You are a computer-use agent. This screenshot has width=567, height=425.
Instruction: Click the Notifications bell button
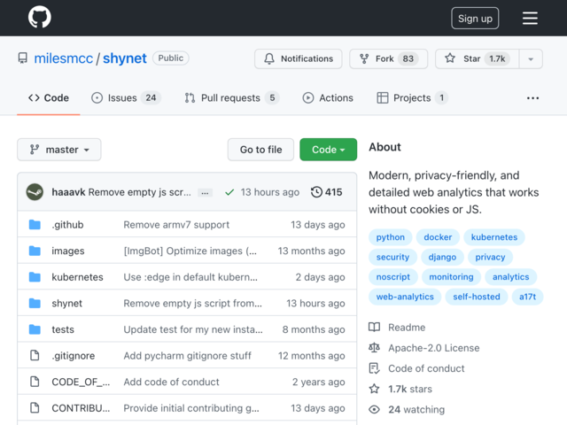coord(299,59)
